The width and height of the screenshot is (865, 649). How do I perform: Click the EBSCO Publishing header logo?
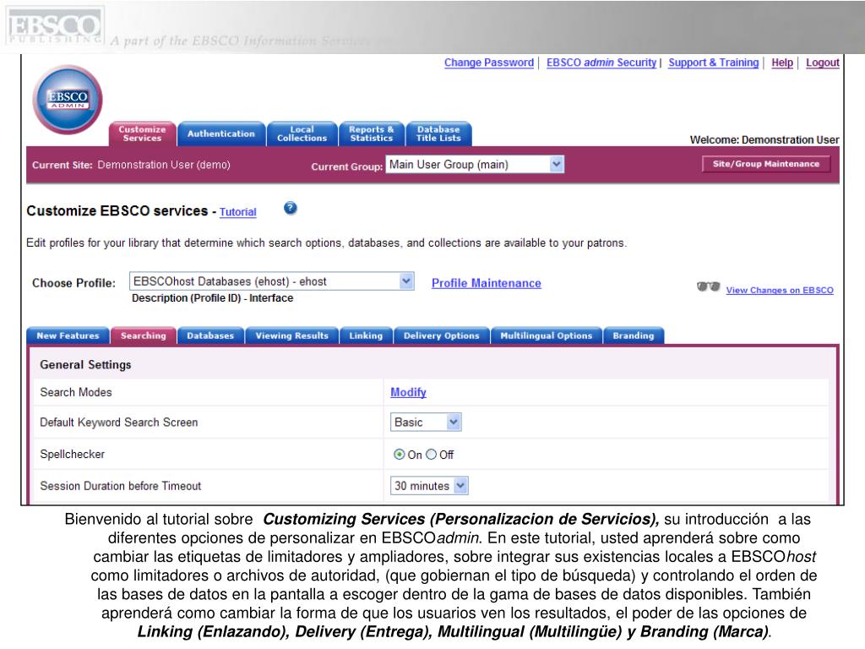coord(54,26)
